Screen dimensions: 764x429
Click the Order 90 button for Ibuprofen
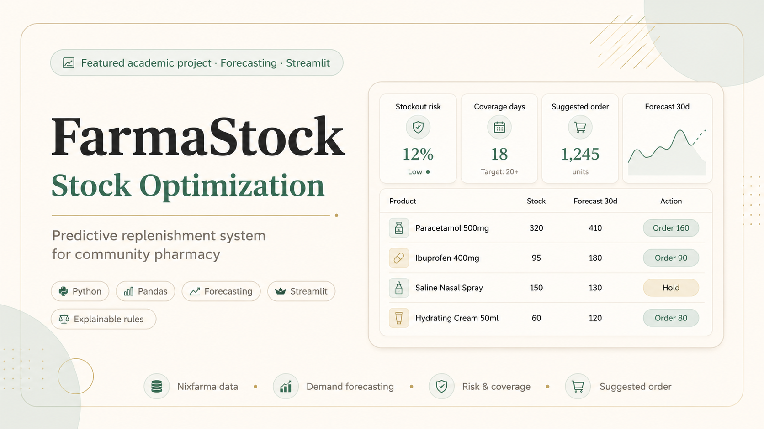671,258
